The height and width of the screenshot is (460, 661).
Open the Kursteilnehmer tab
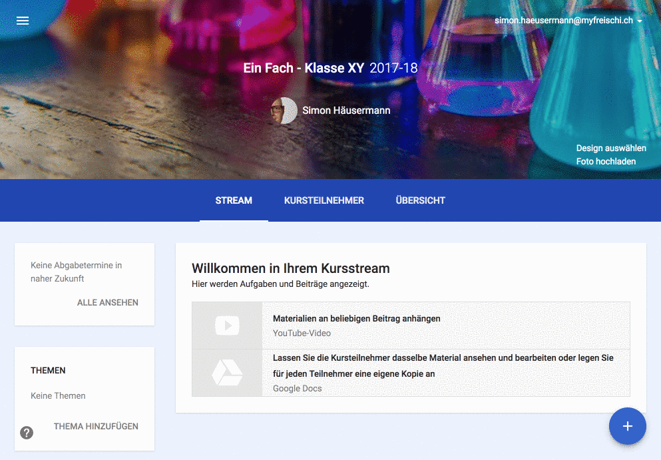coord(324,200)
